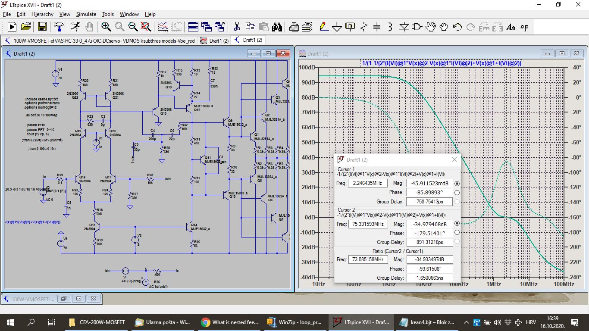589x331 pixels.
Task: Open Print setup icon
Action: 307,27
